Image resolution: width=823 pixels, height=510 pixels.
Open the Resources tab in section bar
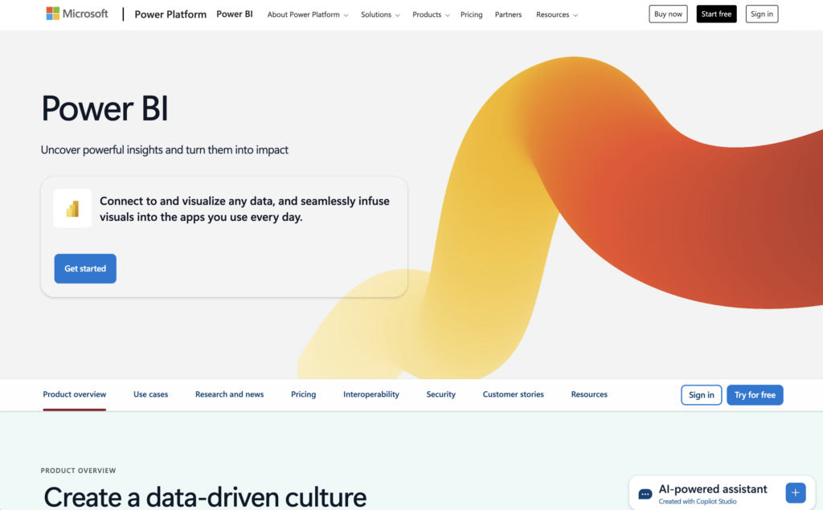[x=589, y=394]
